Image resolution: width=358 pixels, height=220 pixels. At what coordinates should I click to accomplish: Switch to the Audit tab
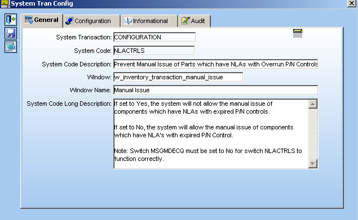pyautogui.click(x=195, y=21)
